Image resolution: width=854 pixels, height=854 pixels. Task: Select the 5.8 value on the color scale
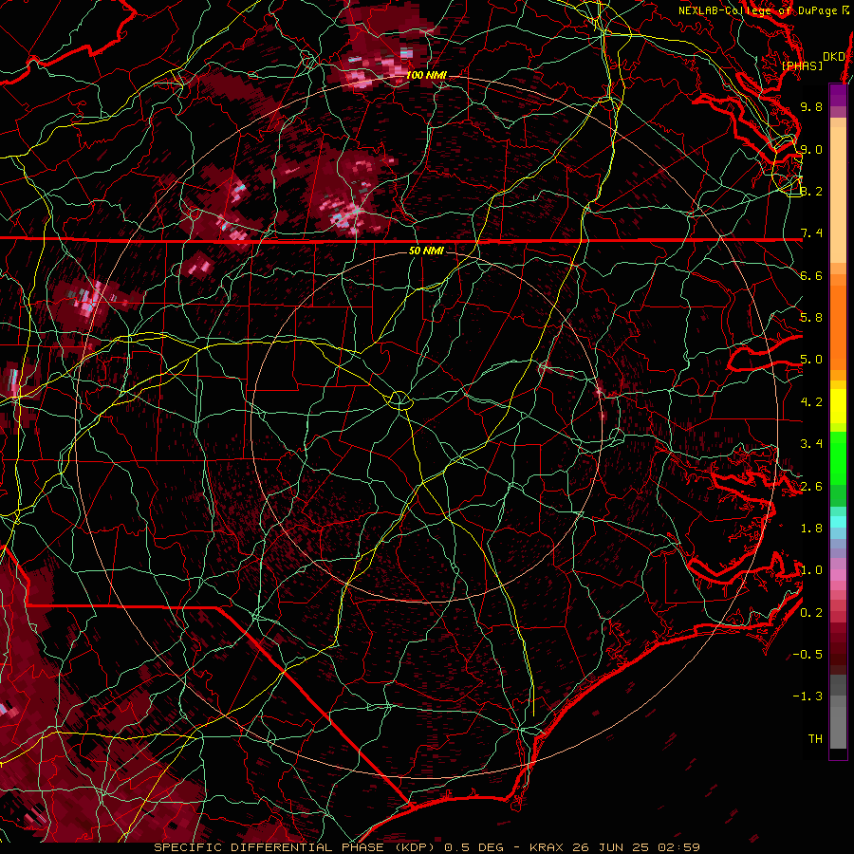pos(811,318)
